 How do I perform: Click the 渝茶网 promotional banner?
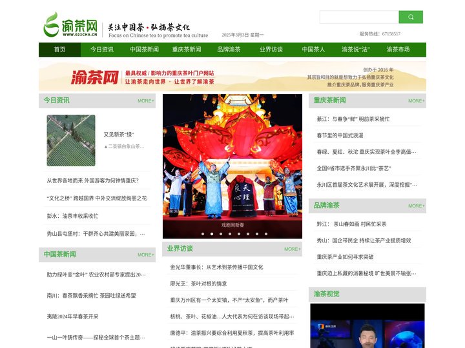point(232,76)
